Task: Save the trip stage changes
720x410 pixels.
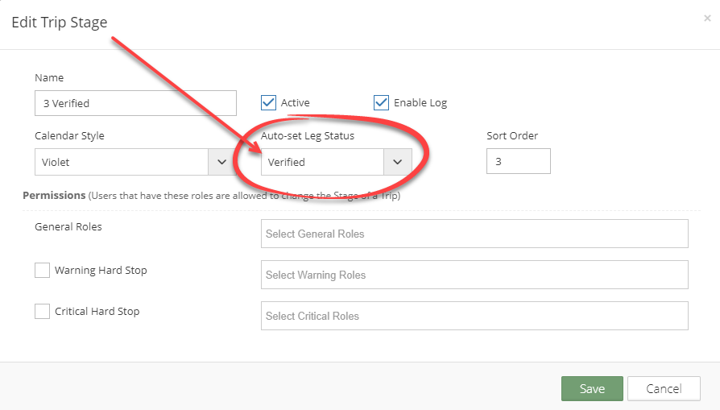Action: (x=592, y=388)
